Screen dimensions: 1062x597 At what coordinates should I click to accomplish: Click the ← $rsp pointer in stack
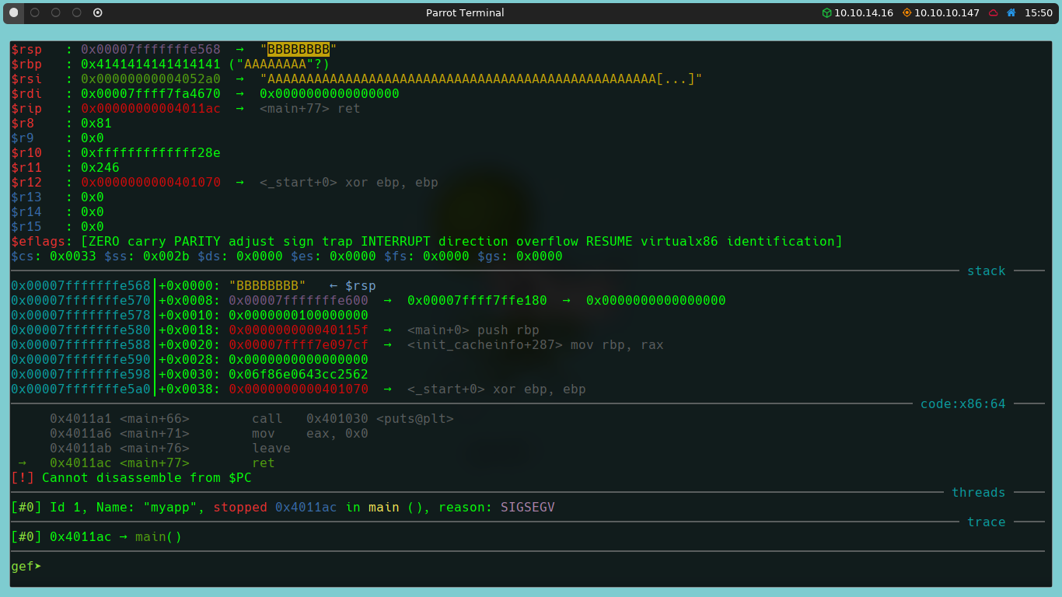point(353,286)
